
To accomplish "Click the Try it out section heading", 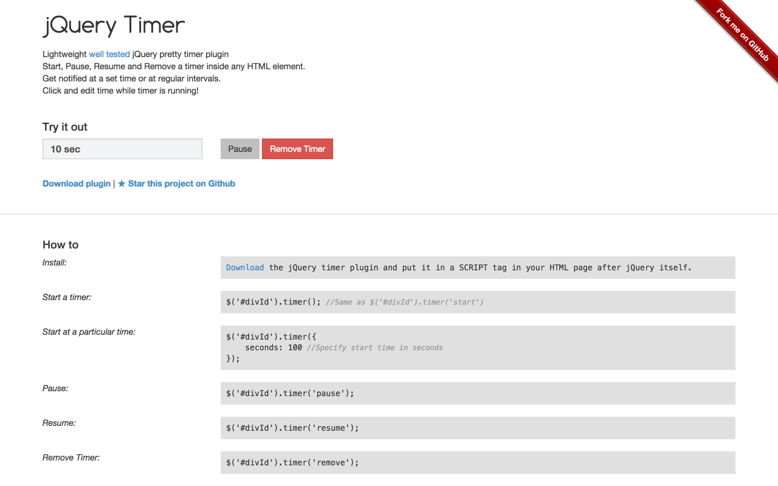I will 64,127.
